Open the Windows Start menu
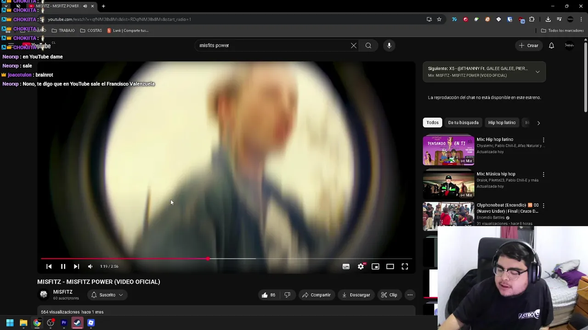The image size is (588, 330). [x=10, y=323]
